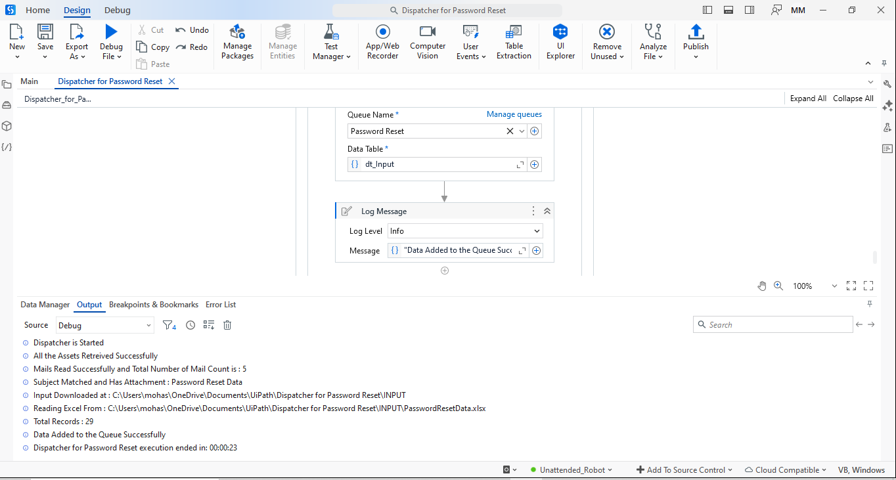Click the Undo toolbar button

point(192,30)
